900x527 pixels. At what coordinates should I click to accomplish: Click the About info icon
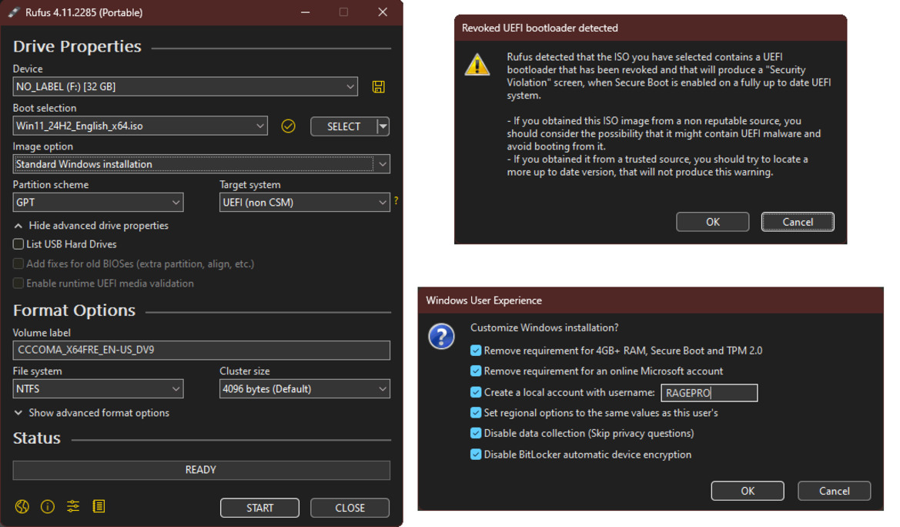tap(47, 507)
